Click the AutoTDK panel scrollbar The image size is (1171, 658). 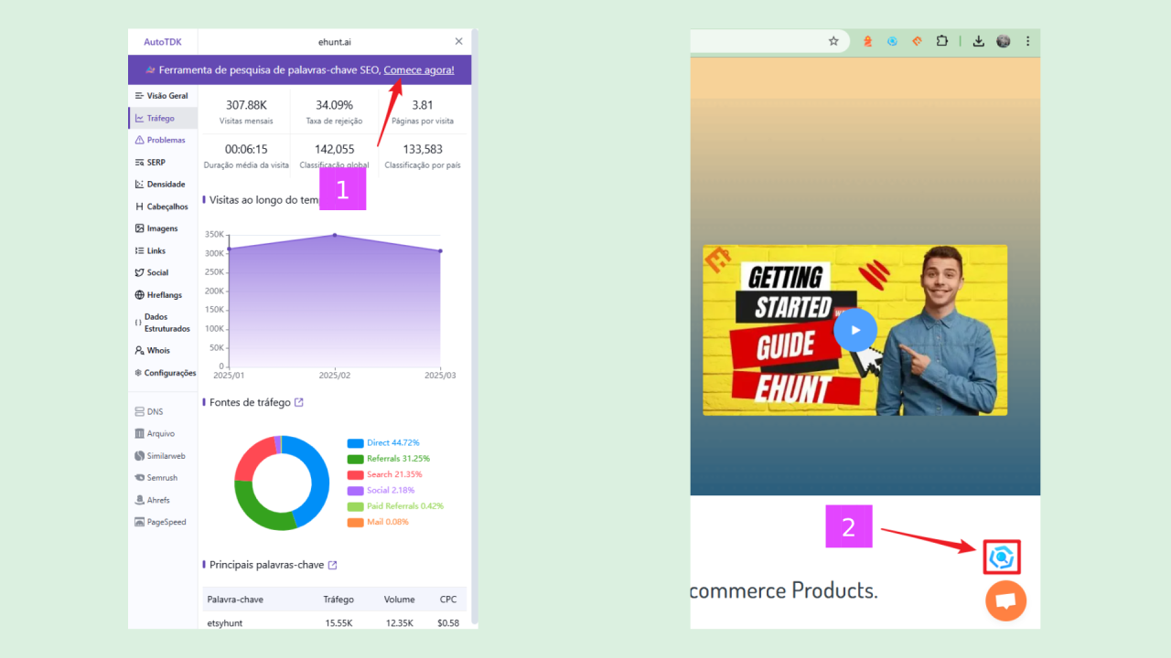[474, 329]
